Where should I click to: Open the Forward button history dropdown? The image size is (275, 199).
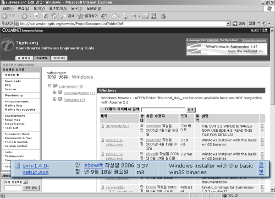click(30, 16)
